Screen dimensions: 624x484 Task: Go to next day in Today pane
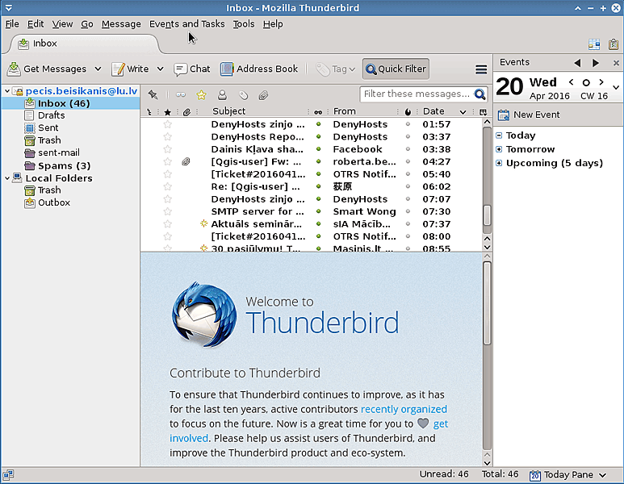601,82
